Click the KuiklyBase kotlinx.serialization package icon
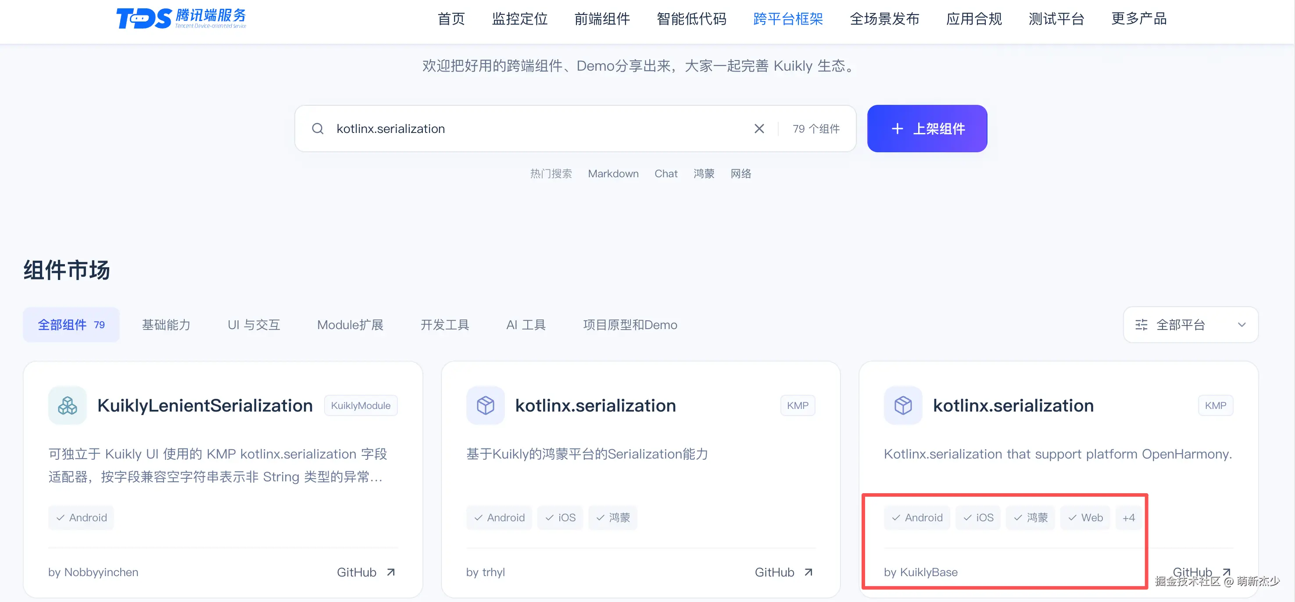 (x=903, y=405)
